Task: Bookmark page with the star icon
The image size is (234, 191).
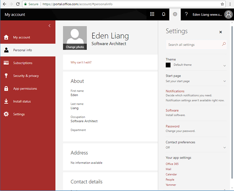Action: [222, 4]
